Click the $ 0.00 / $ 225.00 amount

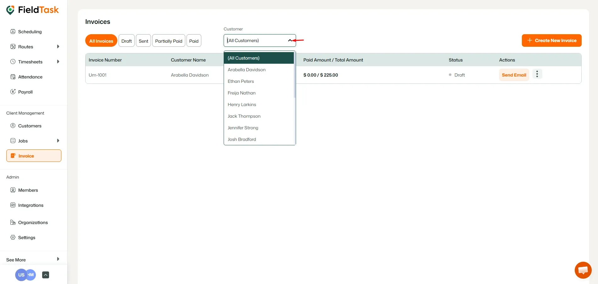tap(321, 75)
